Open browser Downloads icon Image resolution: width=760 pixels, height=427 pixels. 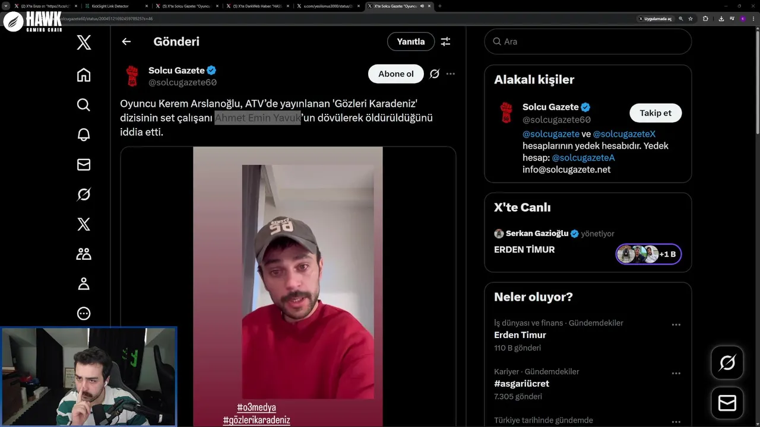pos(721,19)
